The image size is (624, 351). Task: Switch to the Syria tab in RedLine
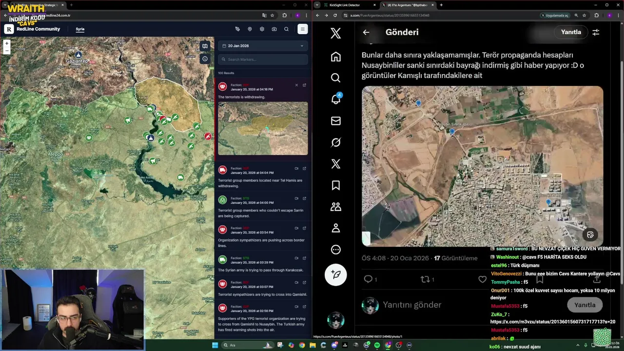80,29
